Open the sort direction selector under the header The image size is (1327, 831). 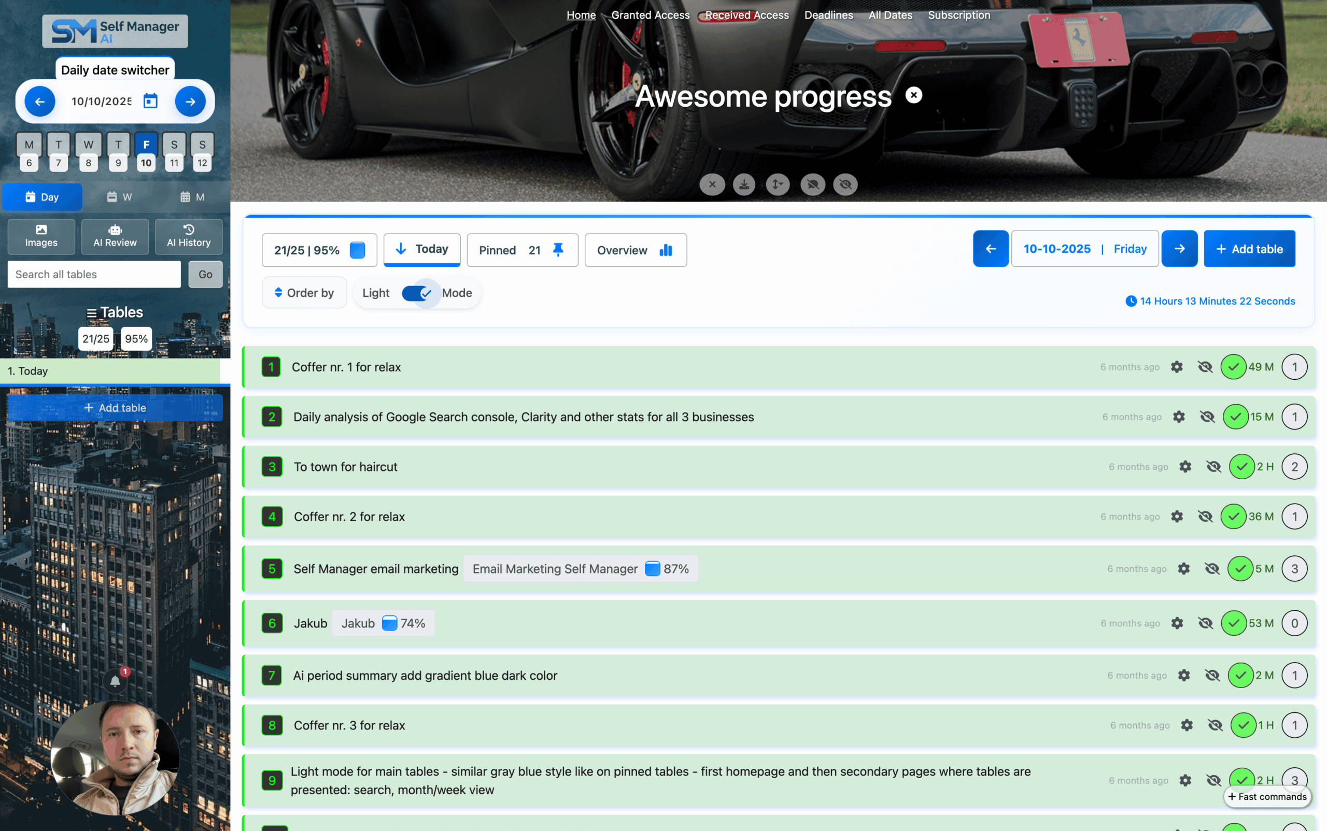777,184
